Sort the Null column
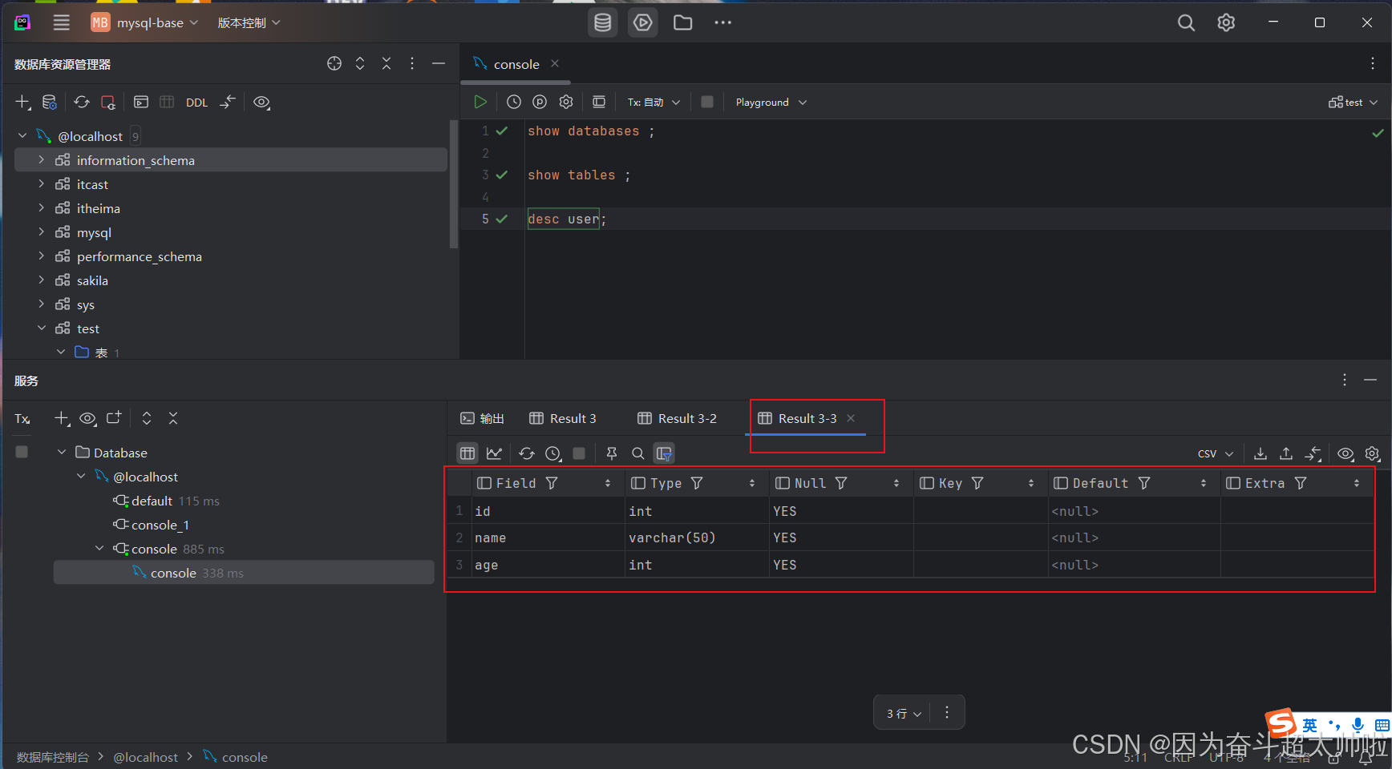 [x=896, y=483]
